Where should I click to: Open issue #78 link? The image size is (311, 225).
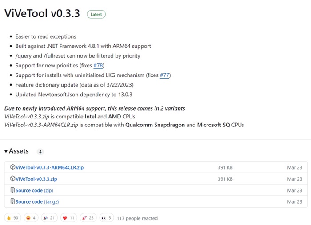point(98,66)
